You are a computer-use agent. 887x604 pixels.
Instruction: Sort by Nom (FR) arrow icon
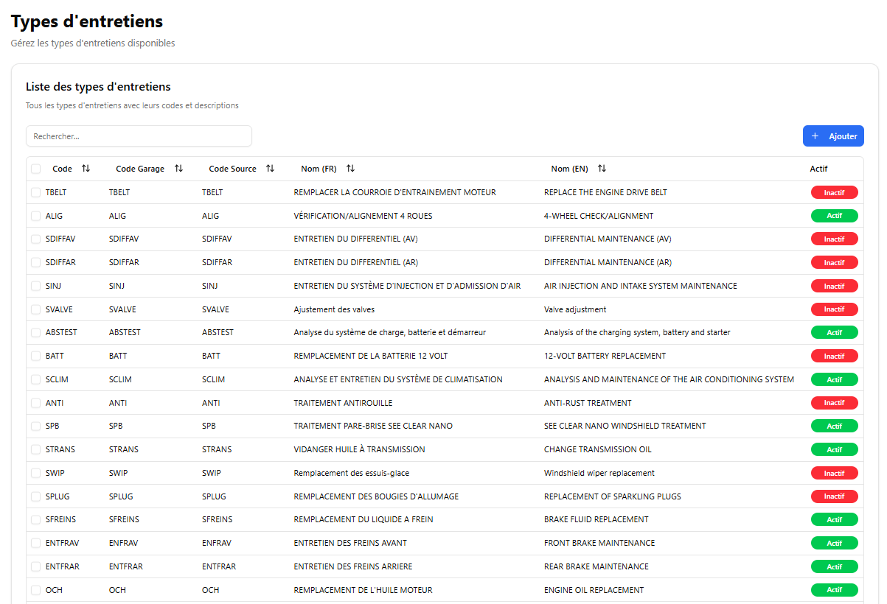350,169
